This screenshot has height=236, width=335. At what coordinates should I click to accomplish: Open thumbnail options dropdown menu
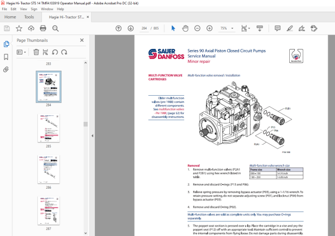[x=21, y=52]
